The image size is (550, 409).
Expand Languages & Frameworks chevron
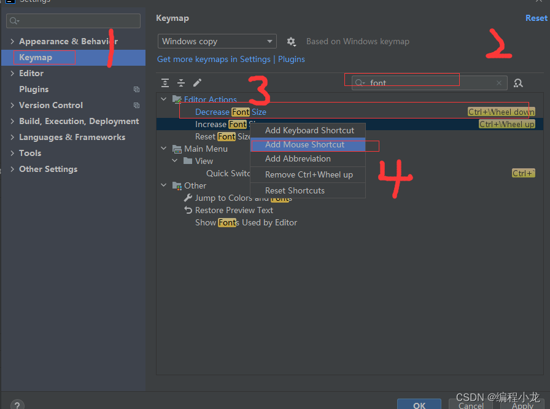[x=12, y=137]
